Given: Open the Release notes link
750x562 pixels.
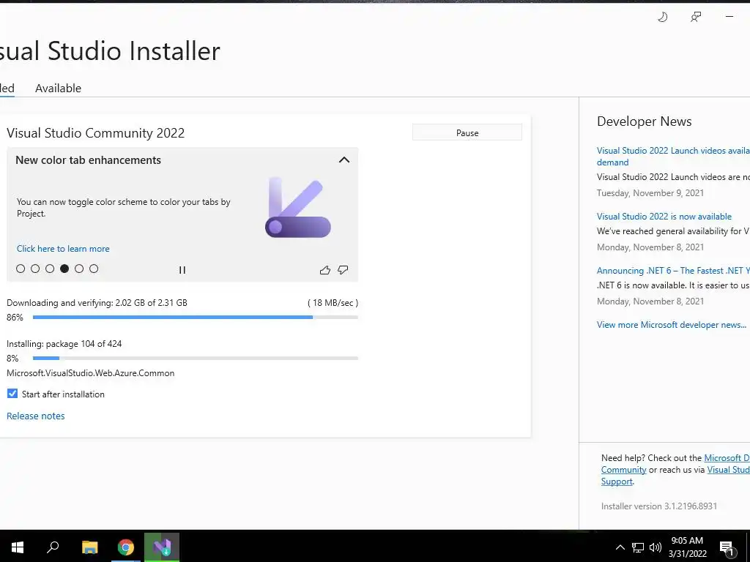Looking at the screenshot, I should click(x=35, y=416).
